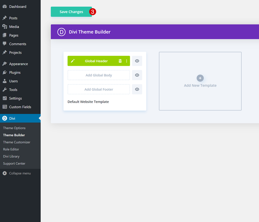Open Tools menu item
Image resolution: width=259 pixels, height=222 pixels.
(13, 89)
